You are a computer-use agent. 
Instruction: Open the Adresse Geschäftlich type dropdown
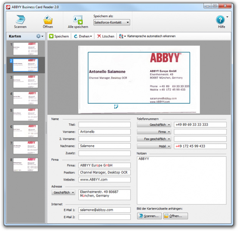(x=63, y=192)
